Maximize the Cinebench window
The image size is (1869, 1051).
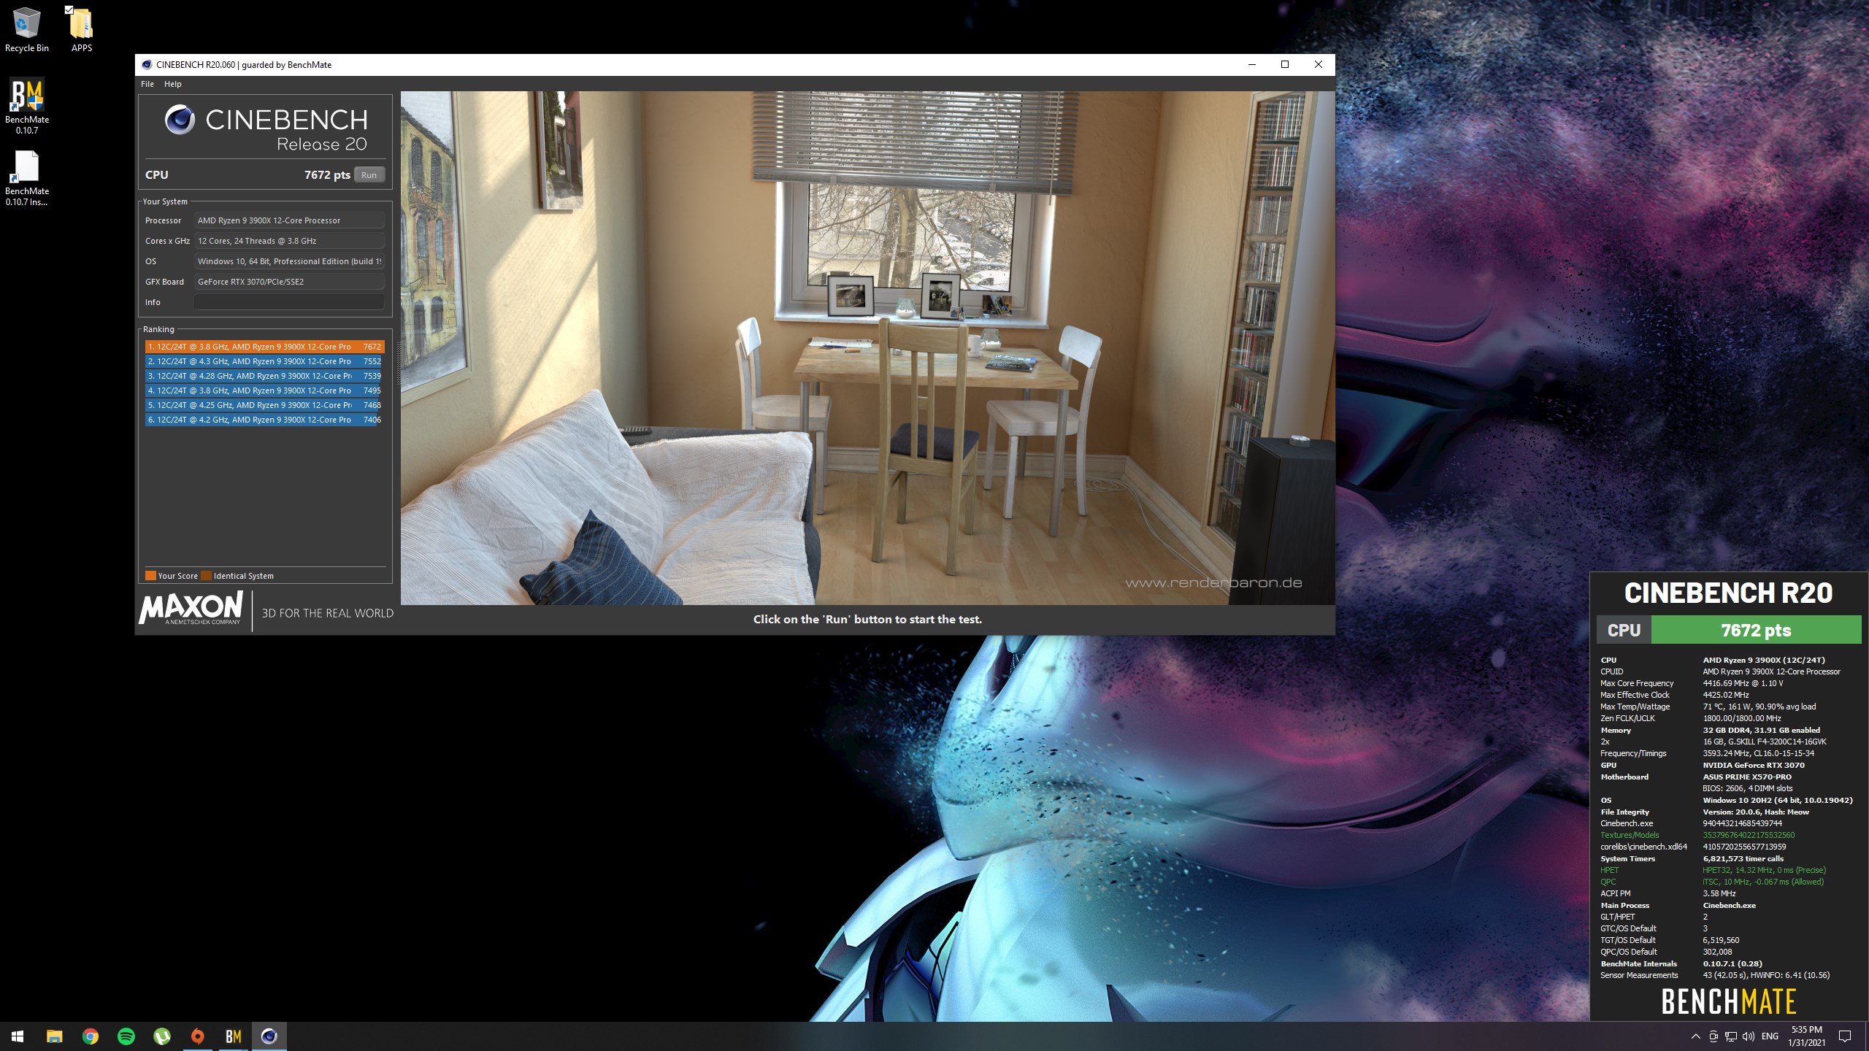click(x=1285, y=64)
